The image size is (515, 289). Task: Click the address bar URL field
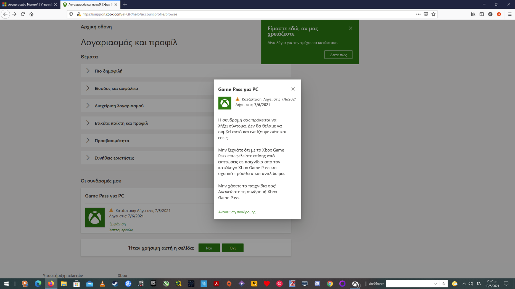[x=248, y=14]
